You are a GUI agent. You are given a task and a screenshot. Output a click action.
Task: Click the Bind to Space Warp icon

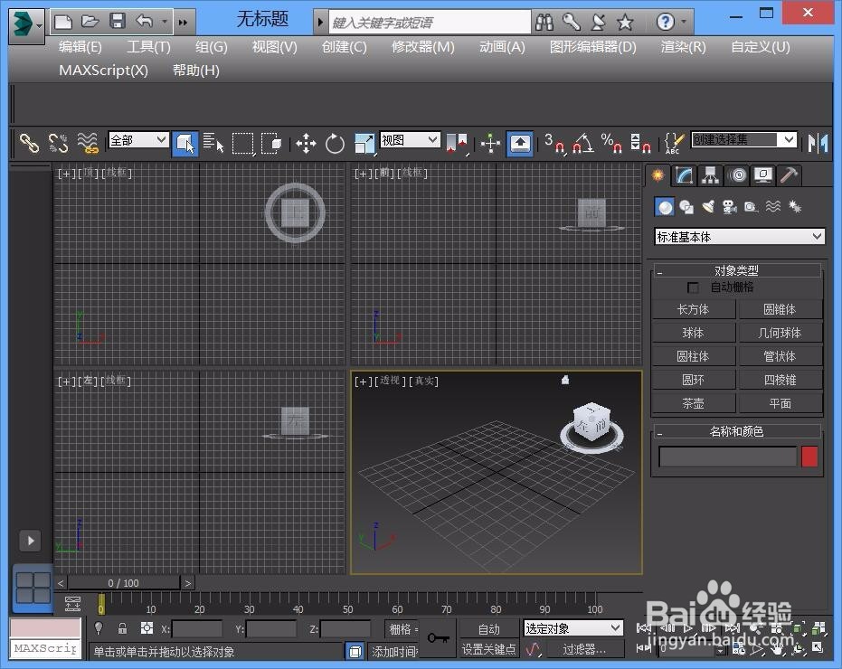pyautogui.click(x=88, y=144)
